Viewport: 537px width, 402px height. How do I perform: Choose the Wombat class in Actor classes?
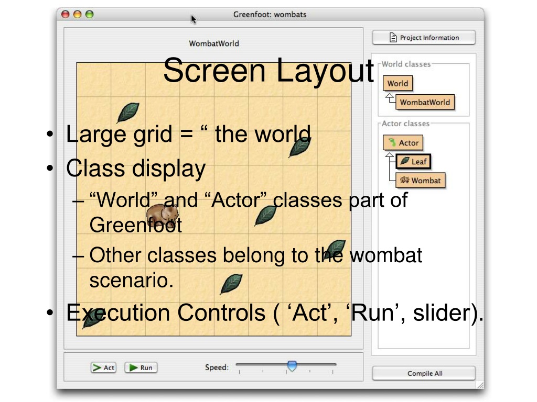tap(421, 180)
